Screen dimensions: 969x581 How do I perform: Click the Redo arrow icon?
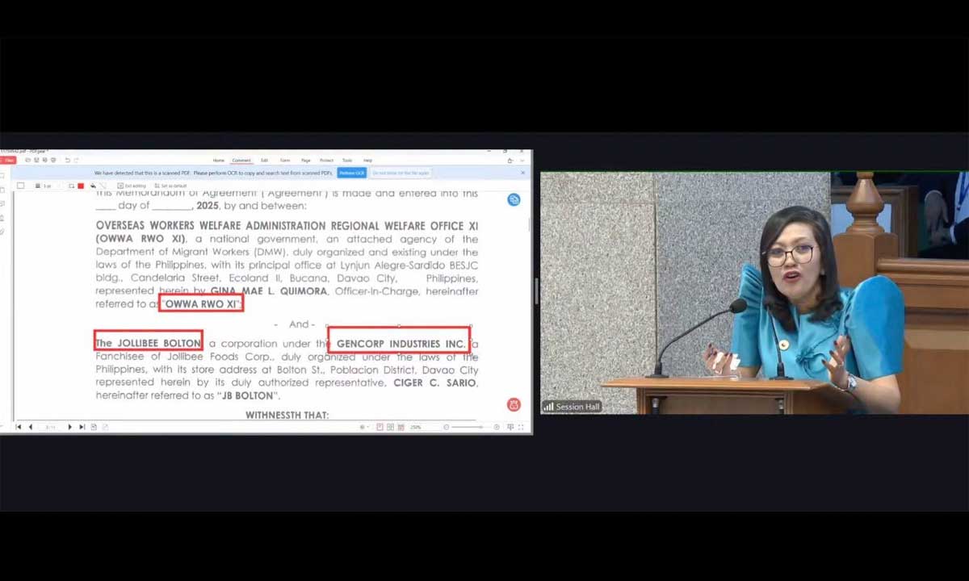[76, 160]
